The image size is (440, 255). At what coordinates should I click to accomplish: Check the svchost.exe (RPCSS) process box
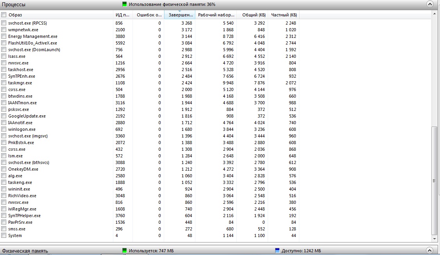tap(4, 23)
